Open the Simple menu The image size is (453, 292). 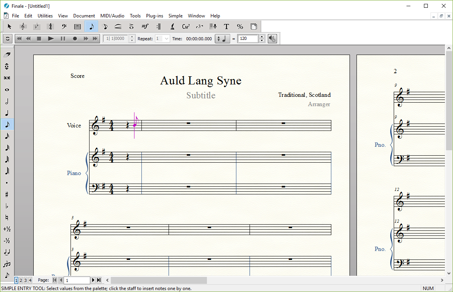176,16
